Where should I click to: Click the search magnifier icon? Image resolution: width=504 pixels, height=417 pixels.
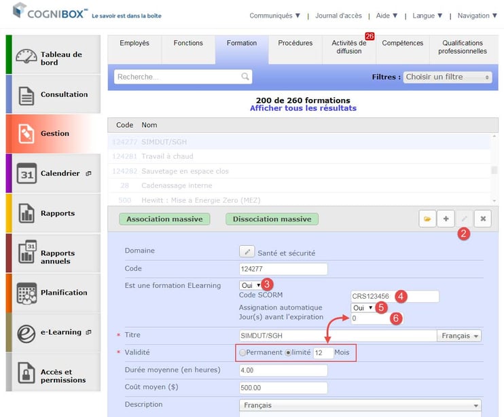[x=245, y=77]
